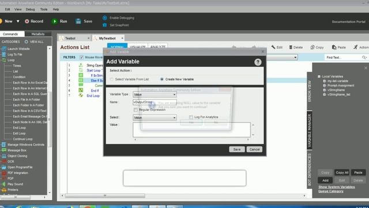Click the Open Program/File command icon
Screen dimensions: 369x208
pyautogui.click(x=4, y=167)
